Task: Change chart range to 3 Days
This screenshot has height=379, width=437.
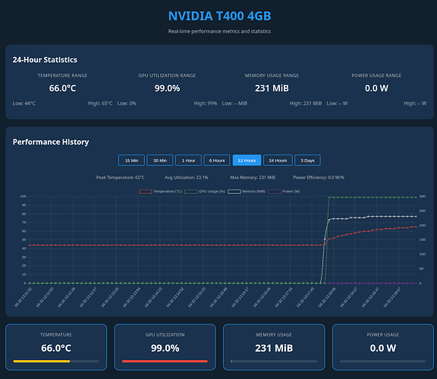Action: click(307, 161)
